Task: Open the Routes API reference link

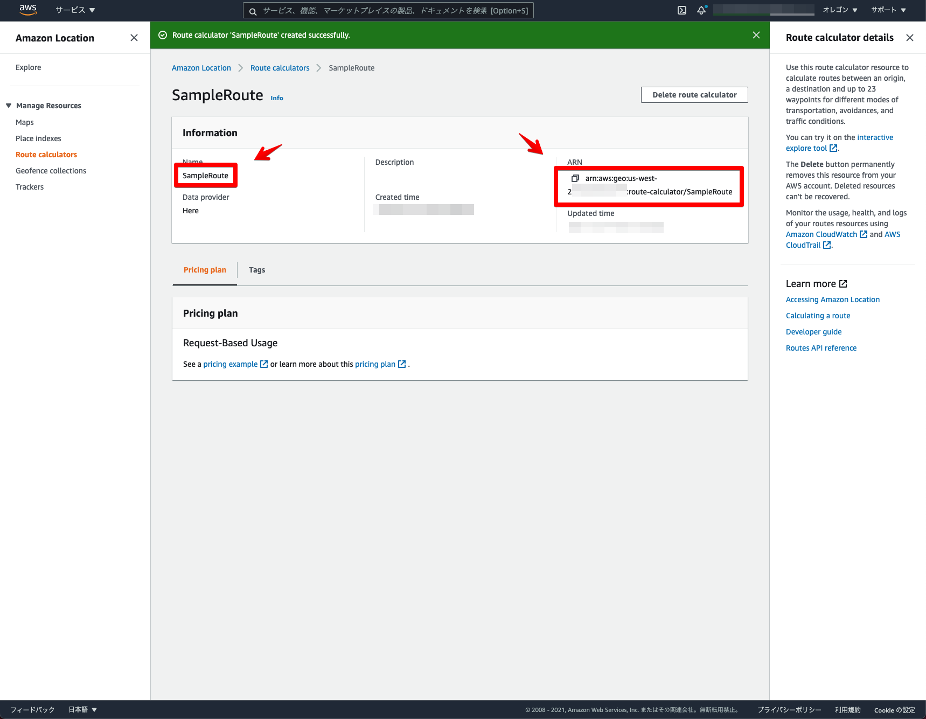Action: [x=821, y=348]
